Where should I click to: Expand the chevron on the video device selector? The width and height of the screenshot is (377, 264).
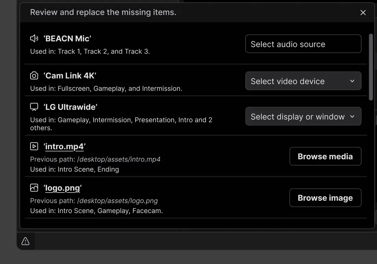(352, 81)
